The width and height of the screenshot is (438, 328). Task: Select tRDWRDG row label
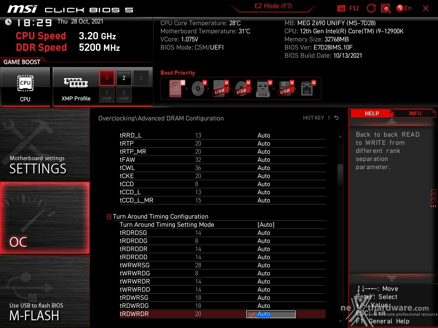point(134,306)
